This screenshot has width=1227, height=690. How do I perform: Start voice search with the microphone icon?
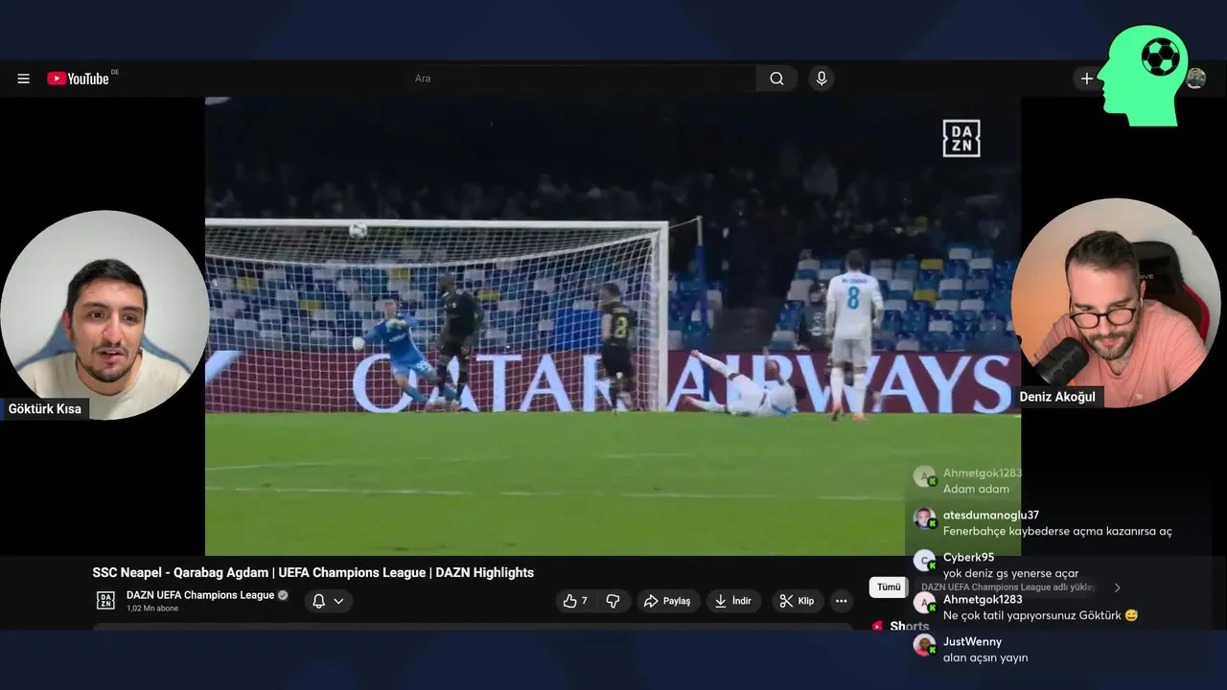(821, 79)
